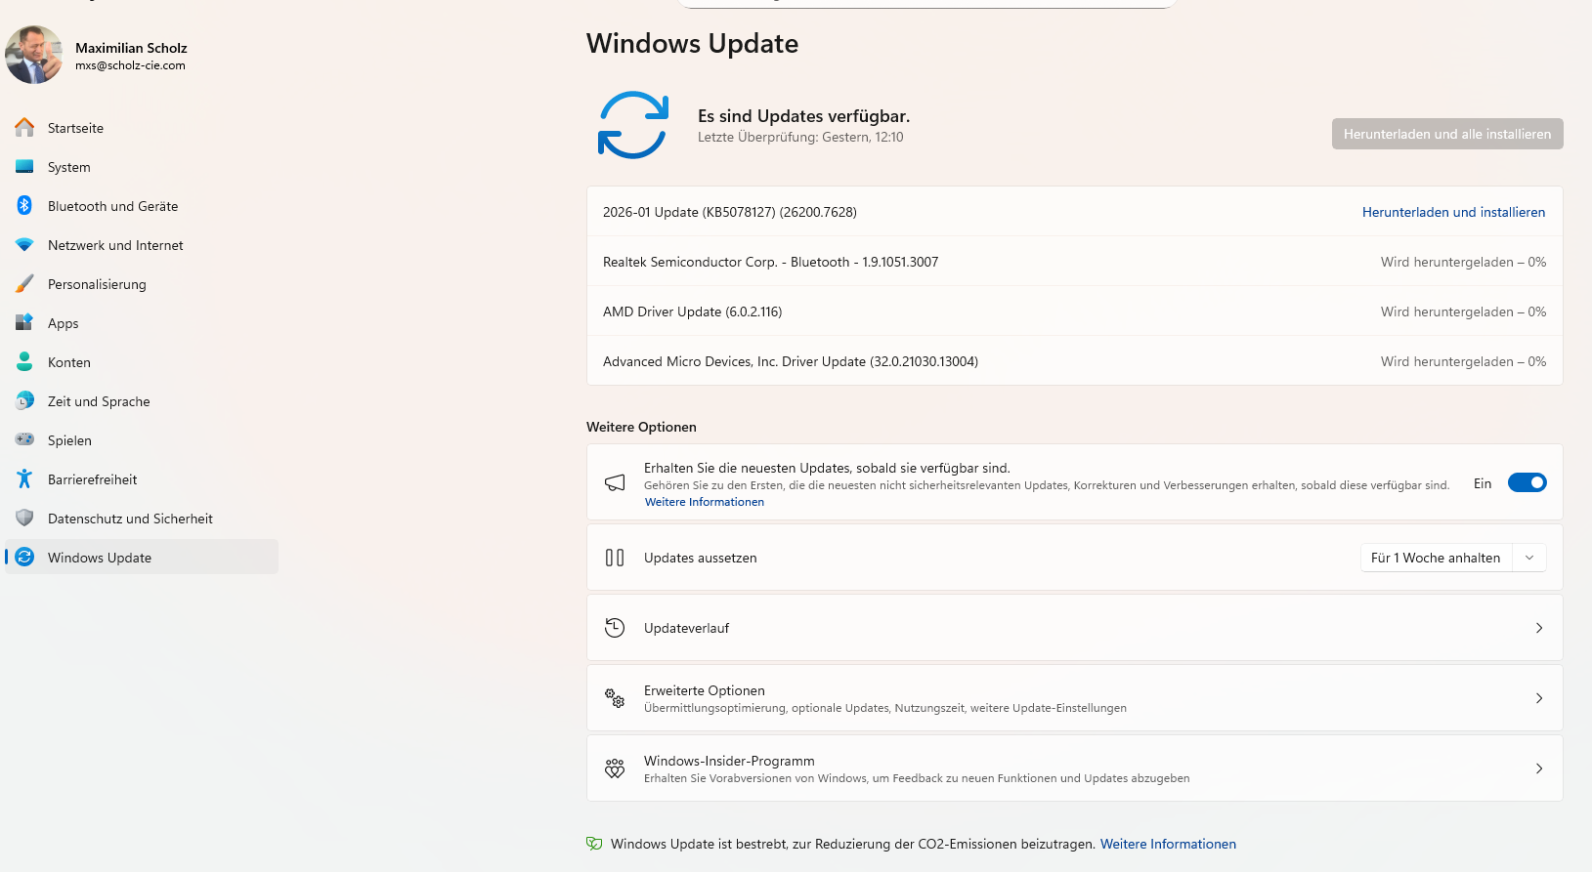The height and width of the screenshot is (872, 1592).
Task: Click AMD Driver Update (6.0.2.116) row
Action: [1074, 311]
